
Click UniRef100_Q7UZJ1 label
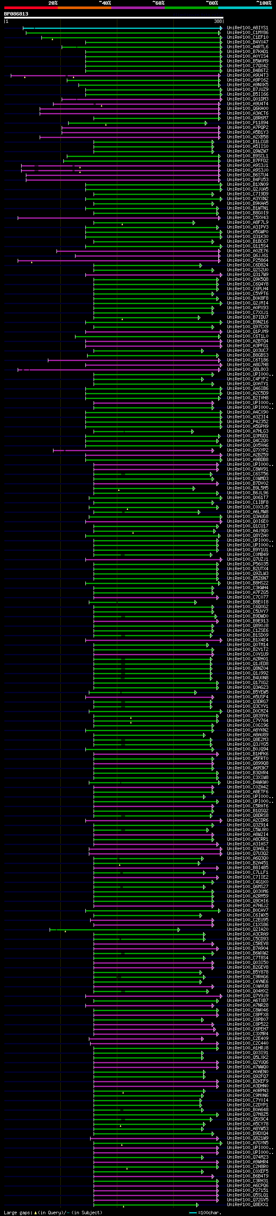247,559
